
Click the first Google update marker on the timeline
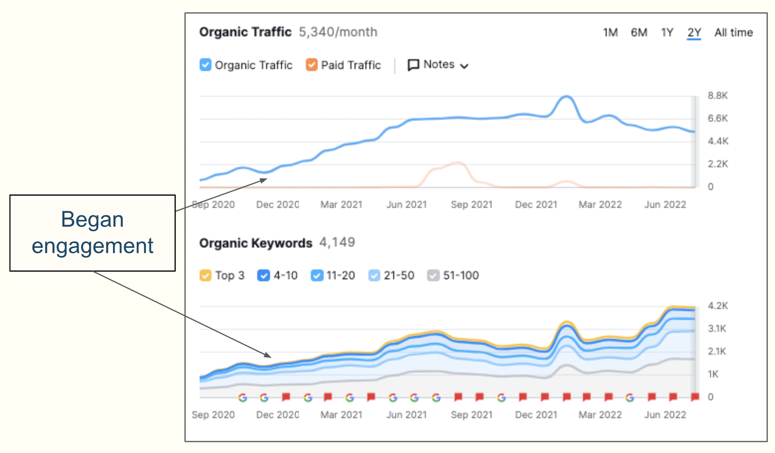242,398
